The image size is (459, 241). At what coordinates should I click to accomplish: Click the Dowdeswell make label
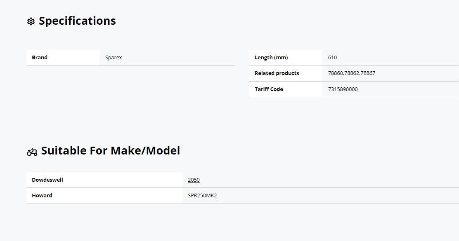47,180
